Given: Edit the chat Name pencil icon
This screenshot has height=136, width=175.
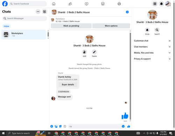Looking at the screenshot, I should pos(94,52).
